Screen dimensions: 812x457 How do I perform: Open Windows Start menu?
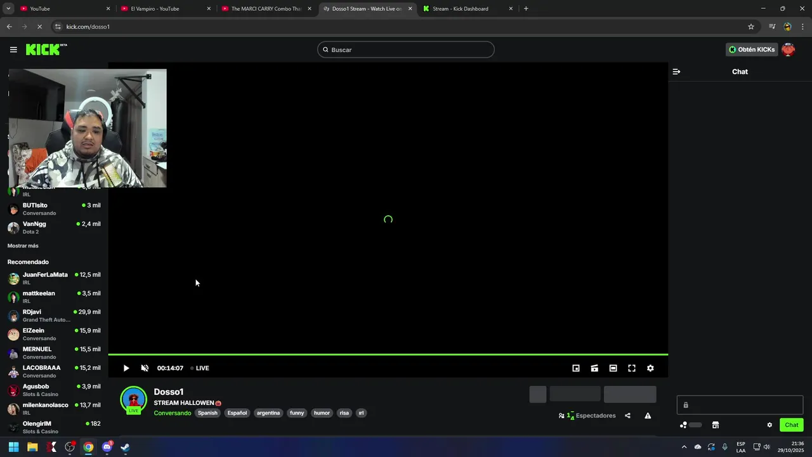click(13, 447)
